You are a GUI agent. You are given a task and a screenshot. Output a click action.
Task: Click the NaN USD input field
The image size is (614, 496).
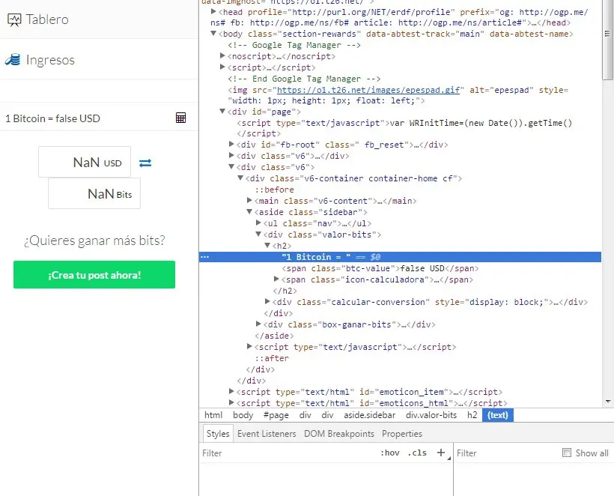(85, 162)
